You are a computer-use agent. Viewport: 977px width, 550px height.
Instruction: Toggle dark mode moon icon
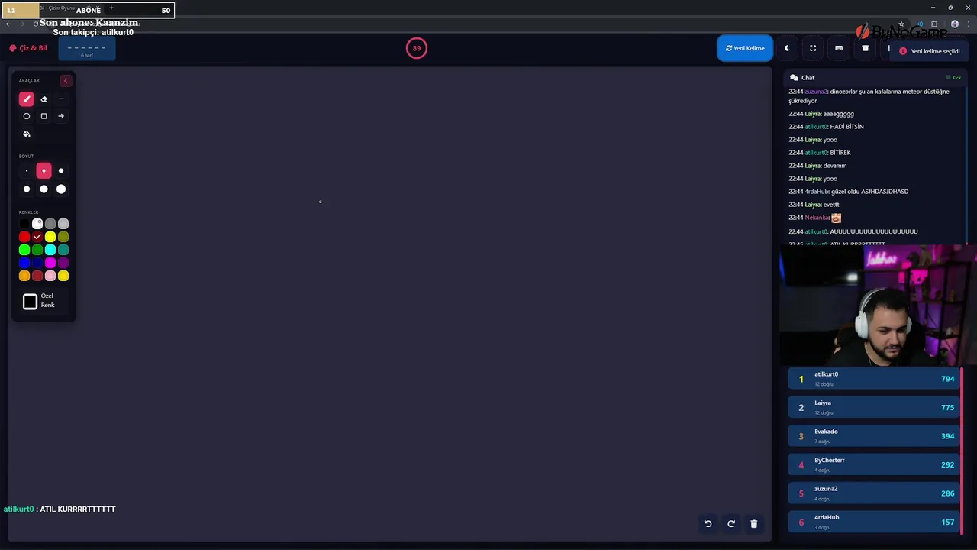787,48
